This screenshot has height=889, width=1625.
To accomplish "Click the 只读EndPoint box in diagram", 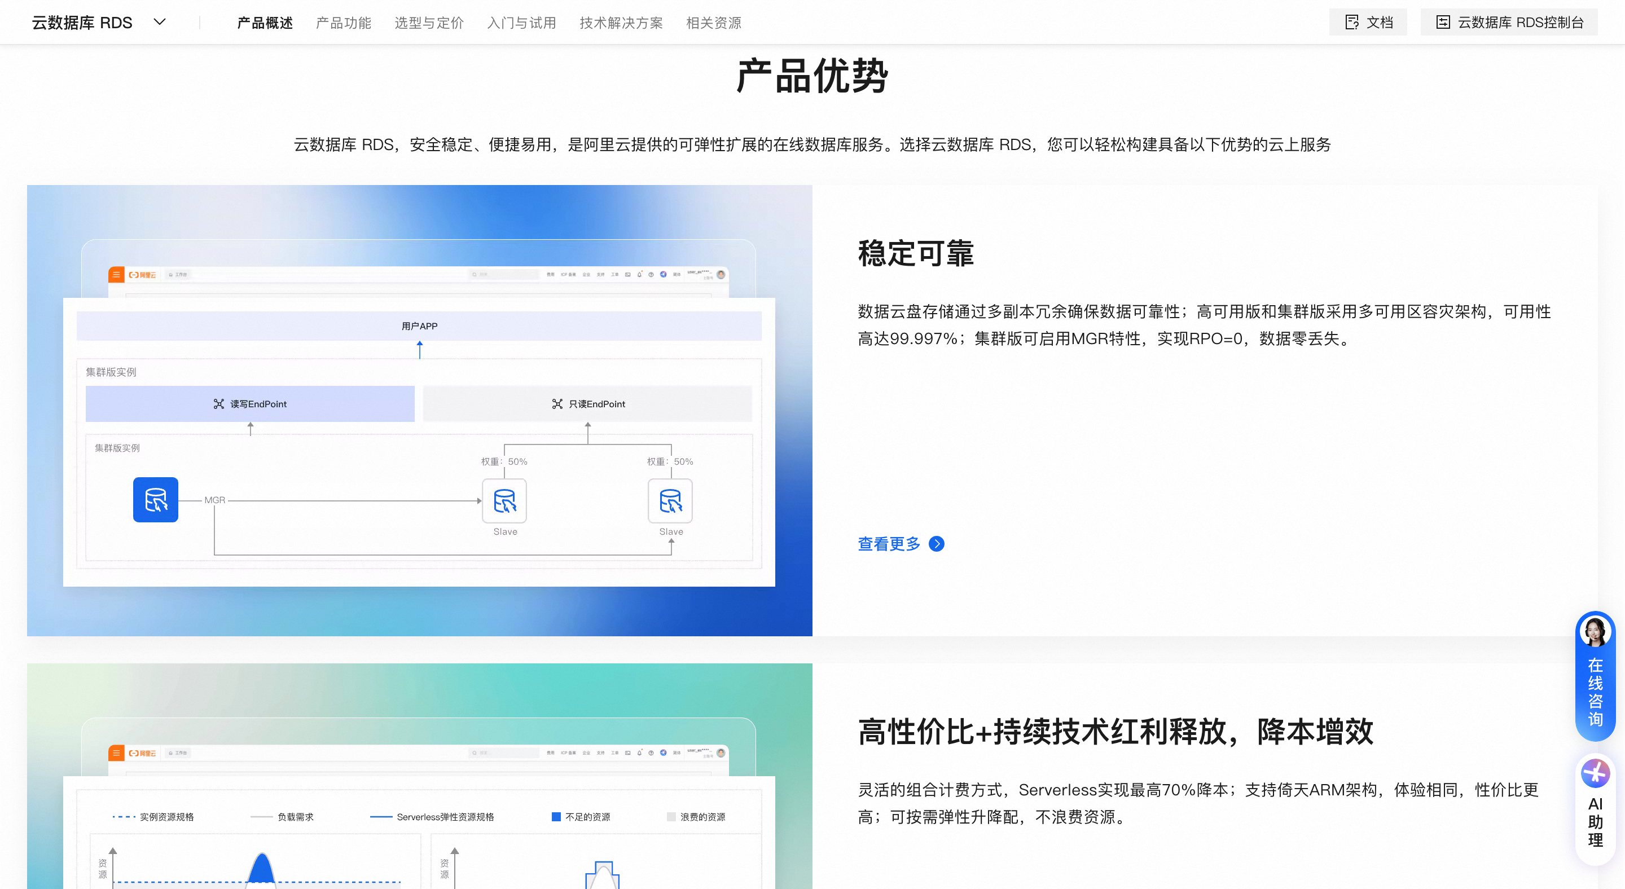I will pos(587,403).
